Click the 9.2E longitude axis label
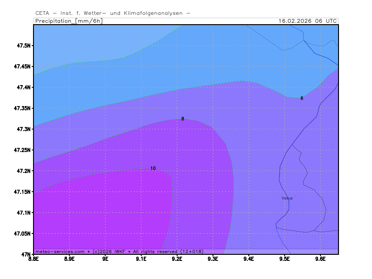This screenshot has width=372, height=279. coord(177,259)
